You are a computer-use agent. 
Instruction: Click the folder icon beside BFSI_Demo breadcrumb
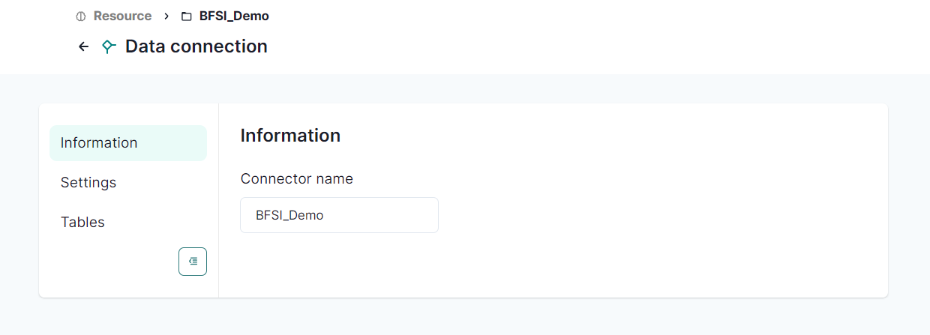tap(187, 16)
